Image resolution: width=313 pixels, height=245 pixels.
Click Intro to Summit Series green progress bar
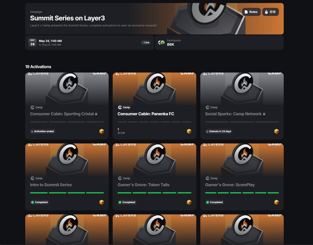click(67, 193)
